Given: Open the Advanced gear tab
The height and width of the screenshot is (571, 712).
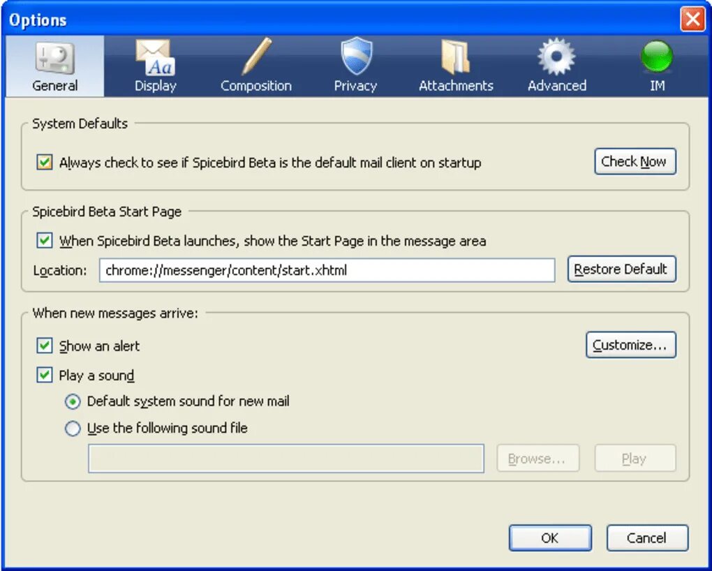Looking at the screenshot, I should [557, 66].
